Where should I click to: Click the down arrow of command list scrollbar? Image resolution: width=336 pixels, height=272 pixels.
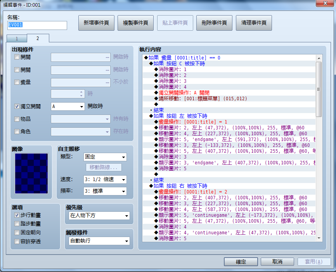click(319, 238)
